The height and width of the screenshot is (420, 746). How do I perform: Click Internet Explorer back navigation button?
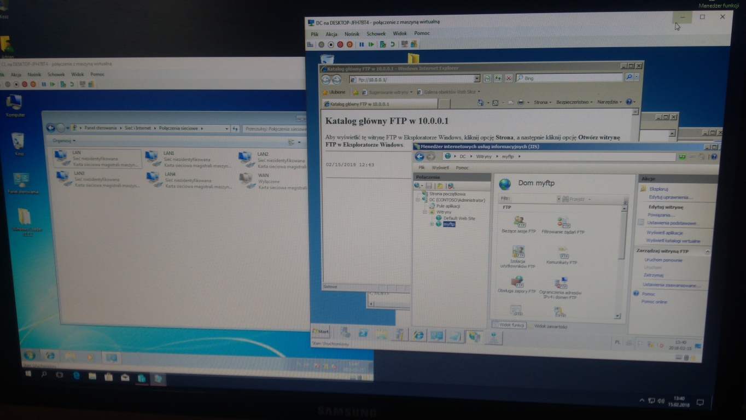[325, 79]
